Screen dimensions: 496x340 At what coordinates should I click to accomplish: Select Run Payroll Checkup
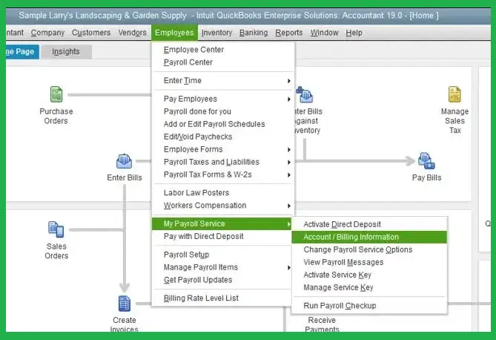[369, 306]
